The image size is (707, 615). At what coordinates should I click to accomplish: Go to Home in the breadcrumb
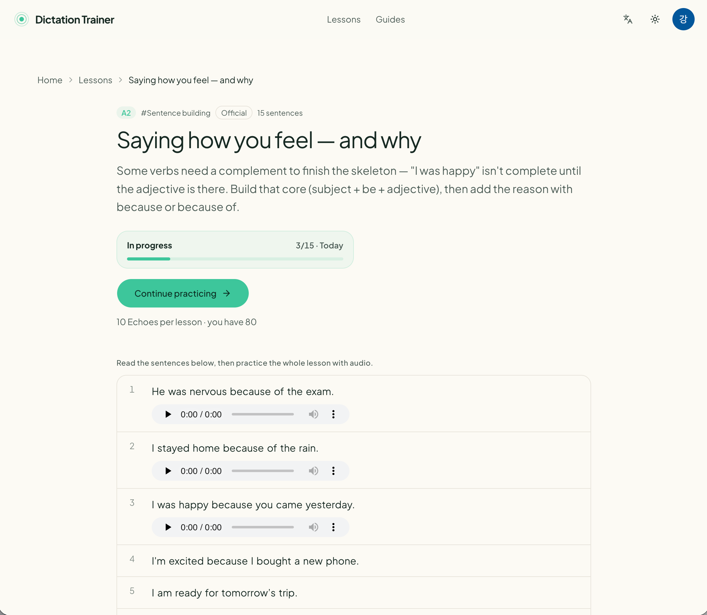tap(50, 80)
